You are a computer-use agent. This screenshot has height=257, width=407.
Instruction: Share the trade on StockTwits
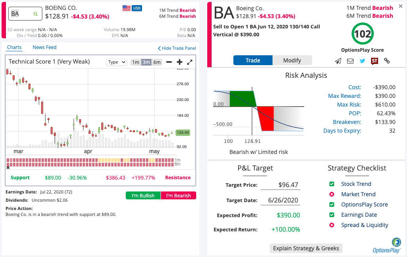[x=374, y=61]
